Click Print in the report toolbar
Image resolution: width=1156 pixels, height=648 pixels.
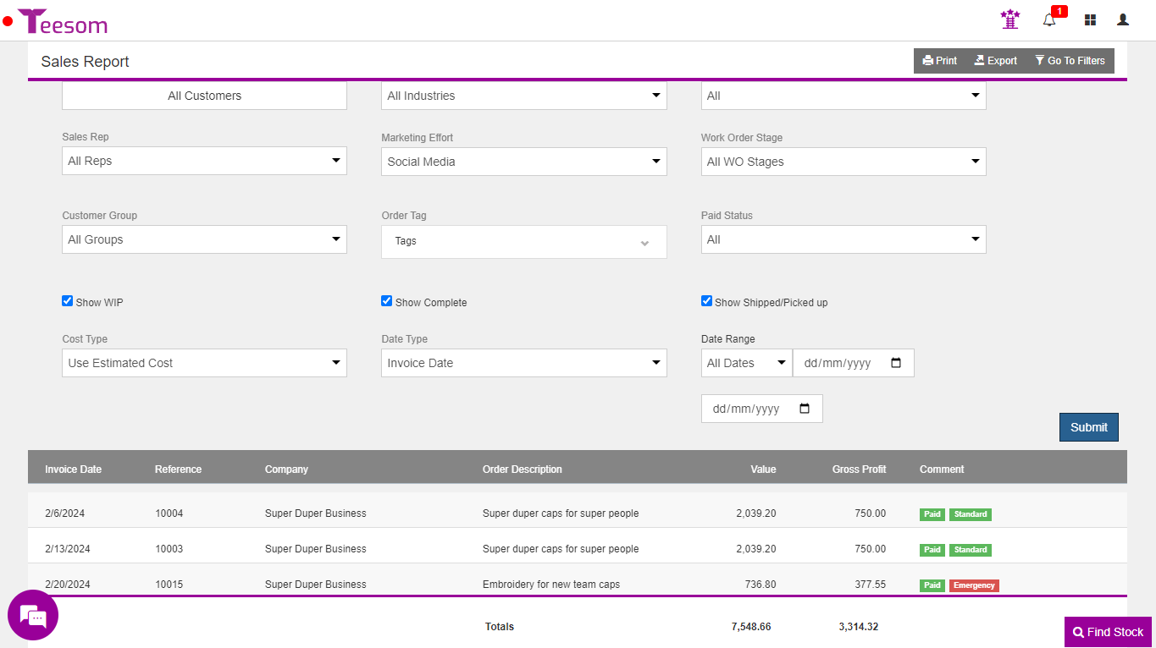click(x=940, y=61)
